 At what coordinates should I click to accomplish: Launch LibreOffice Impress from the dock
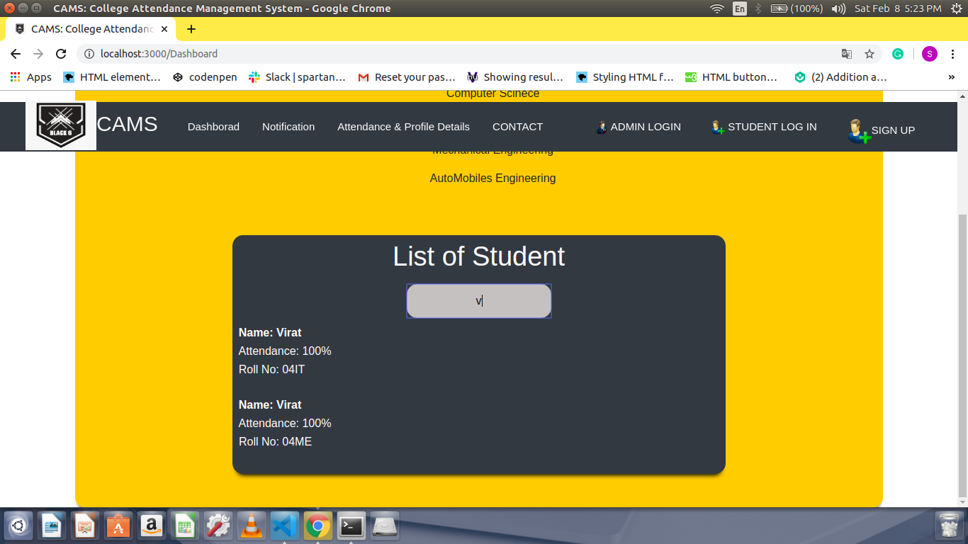[x=85, y=526]
